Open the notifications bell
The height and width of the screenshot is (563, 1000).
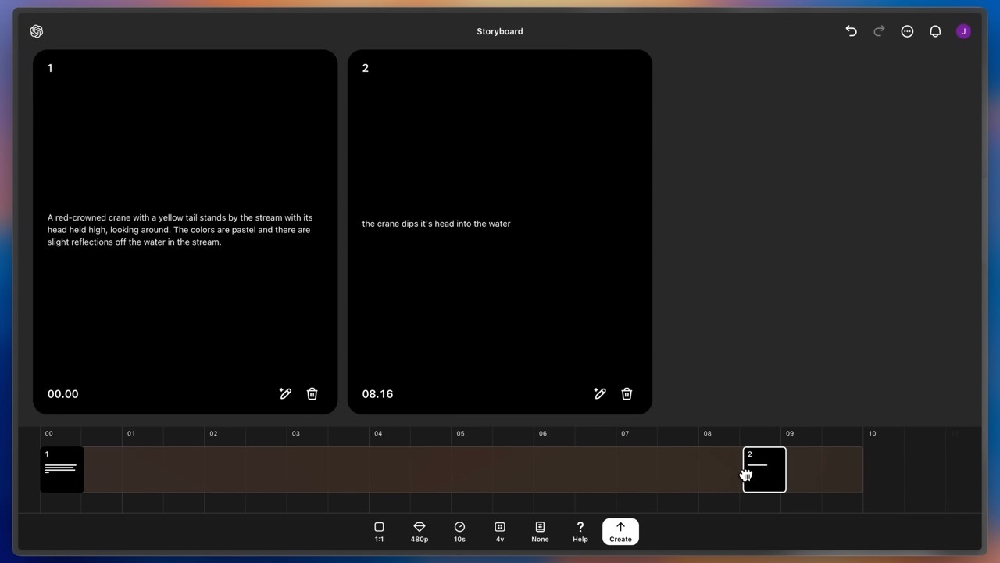pos(935,31)
